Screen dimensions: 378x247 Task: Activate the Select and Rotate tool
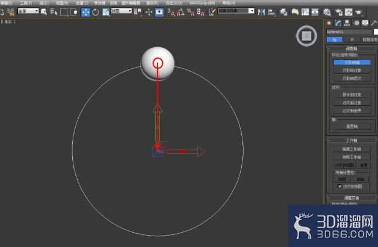coord(96,12)
